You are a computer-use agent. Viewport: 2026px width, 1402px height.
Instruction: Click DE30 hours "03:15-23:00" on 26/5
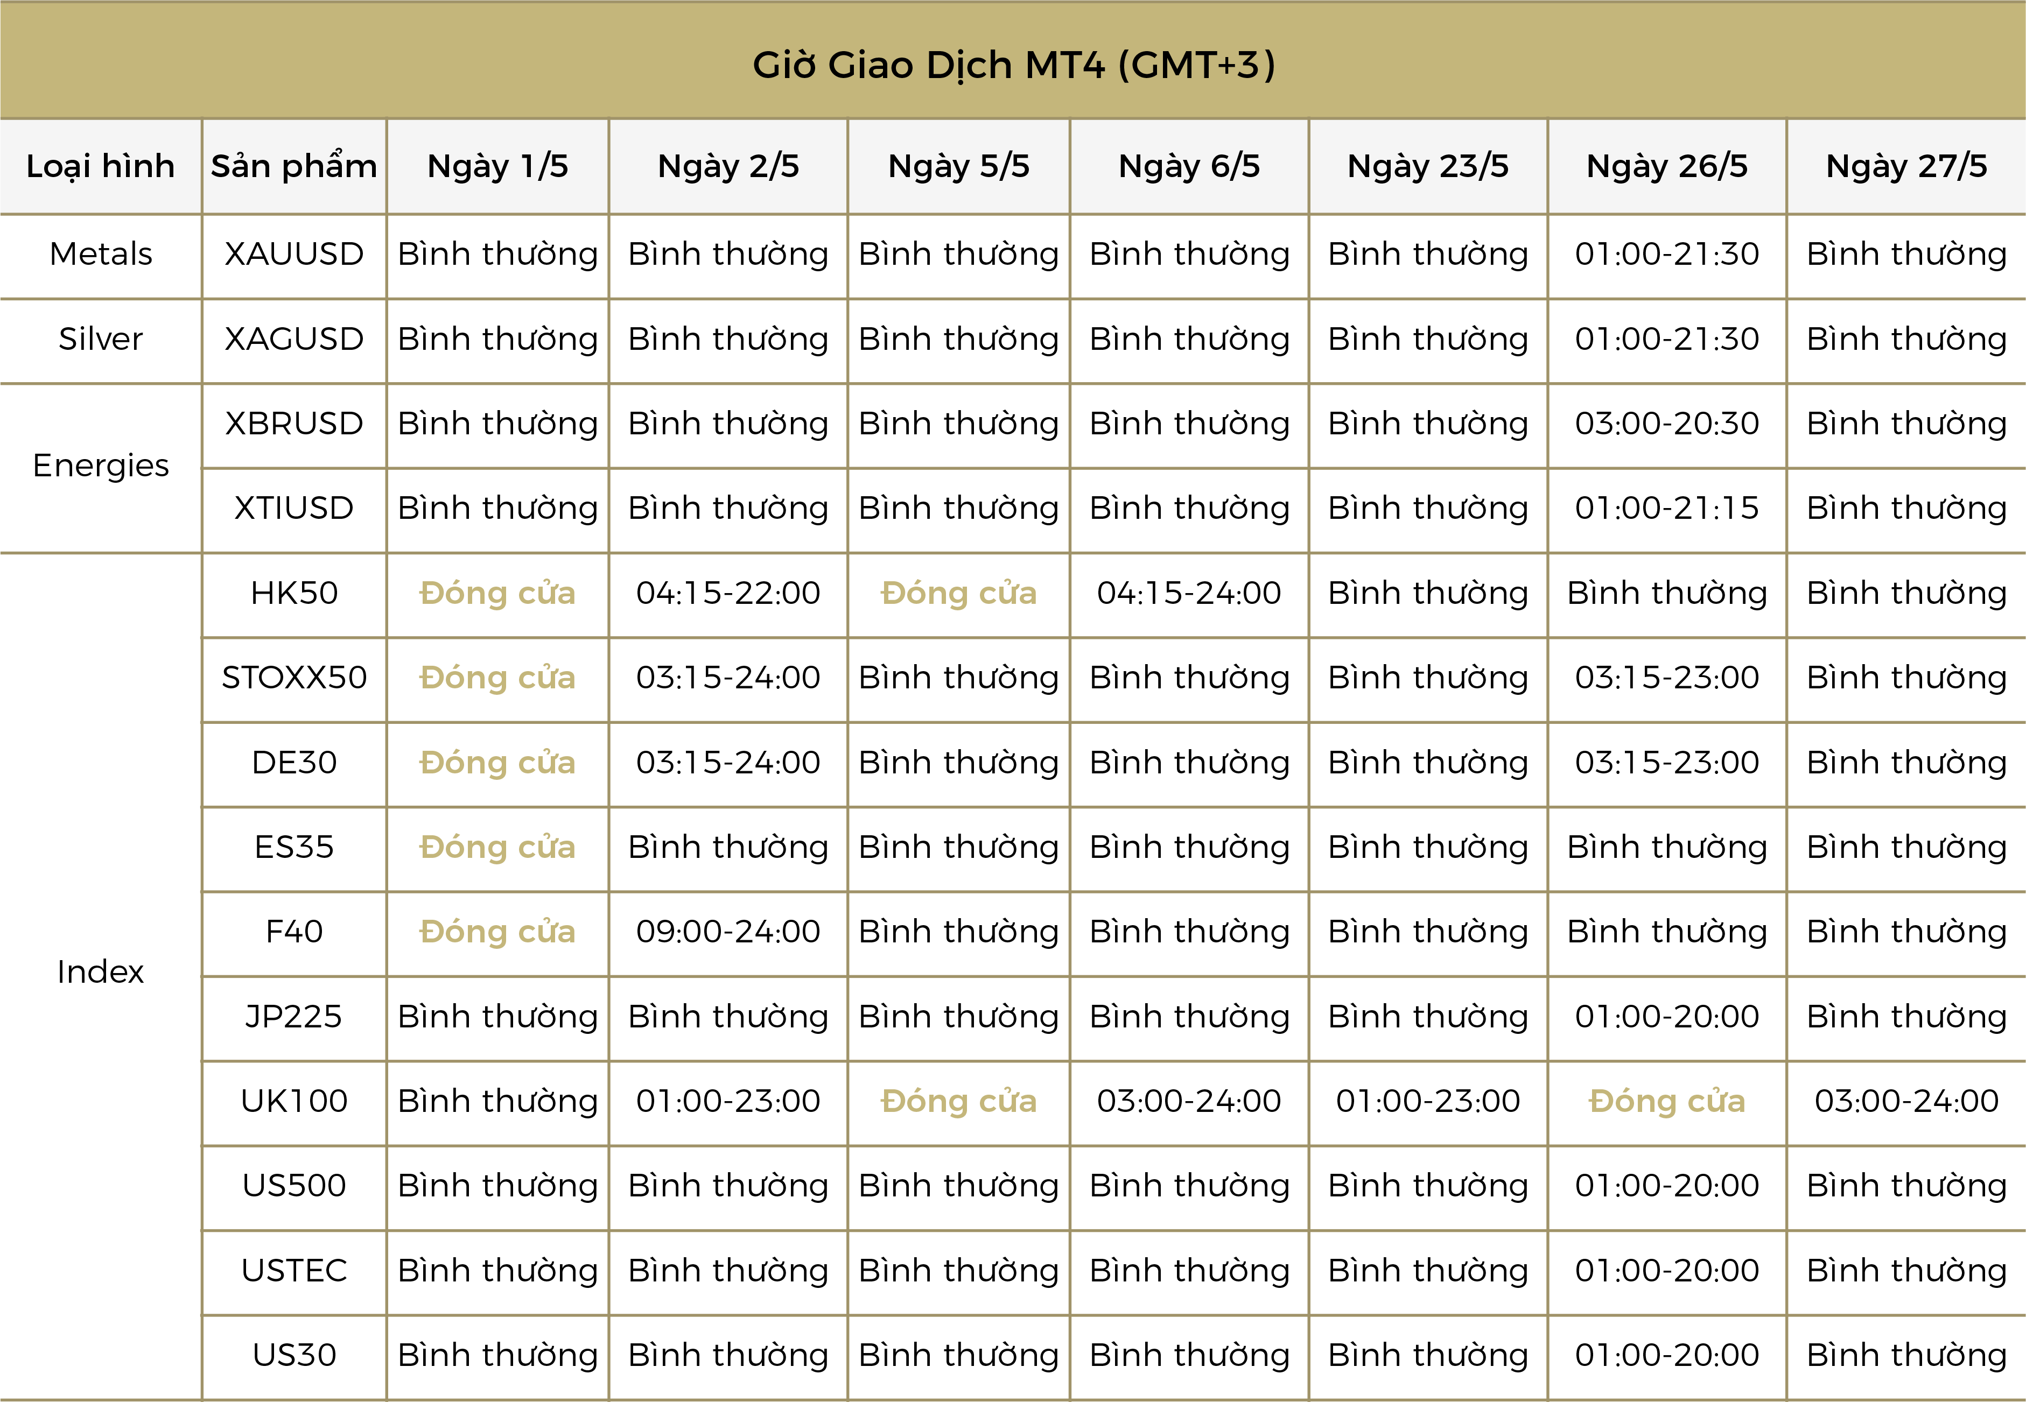pyautogui.click(x=1667, y=763)
